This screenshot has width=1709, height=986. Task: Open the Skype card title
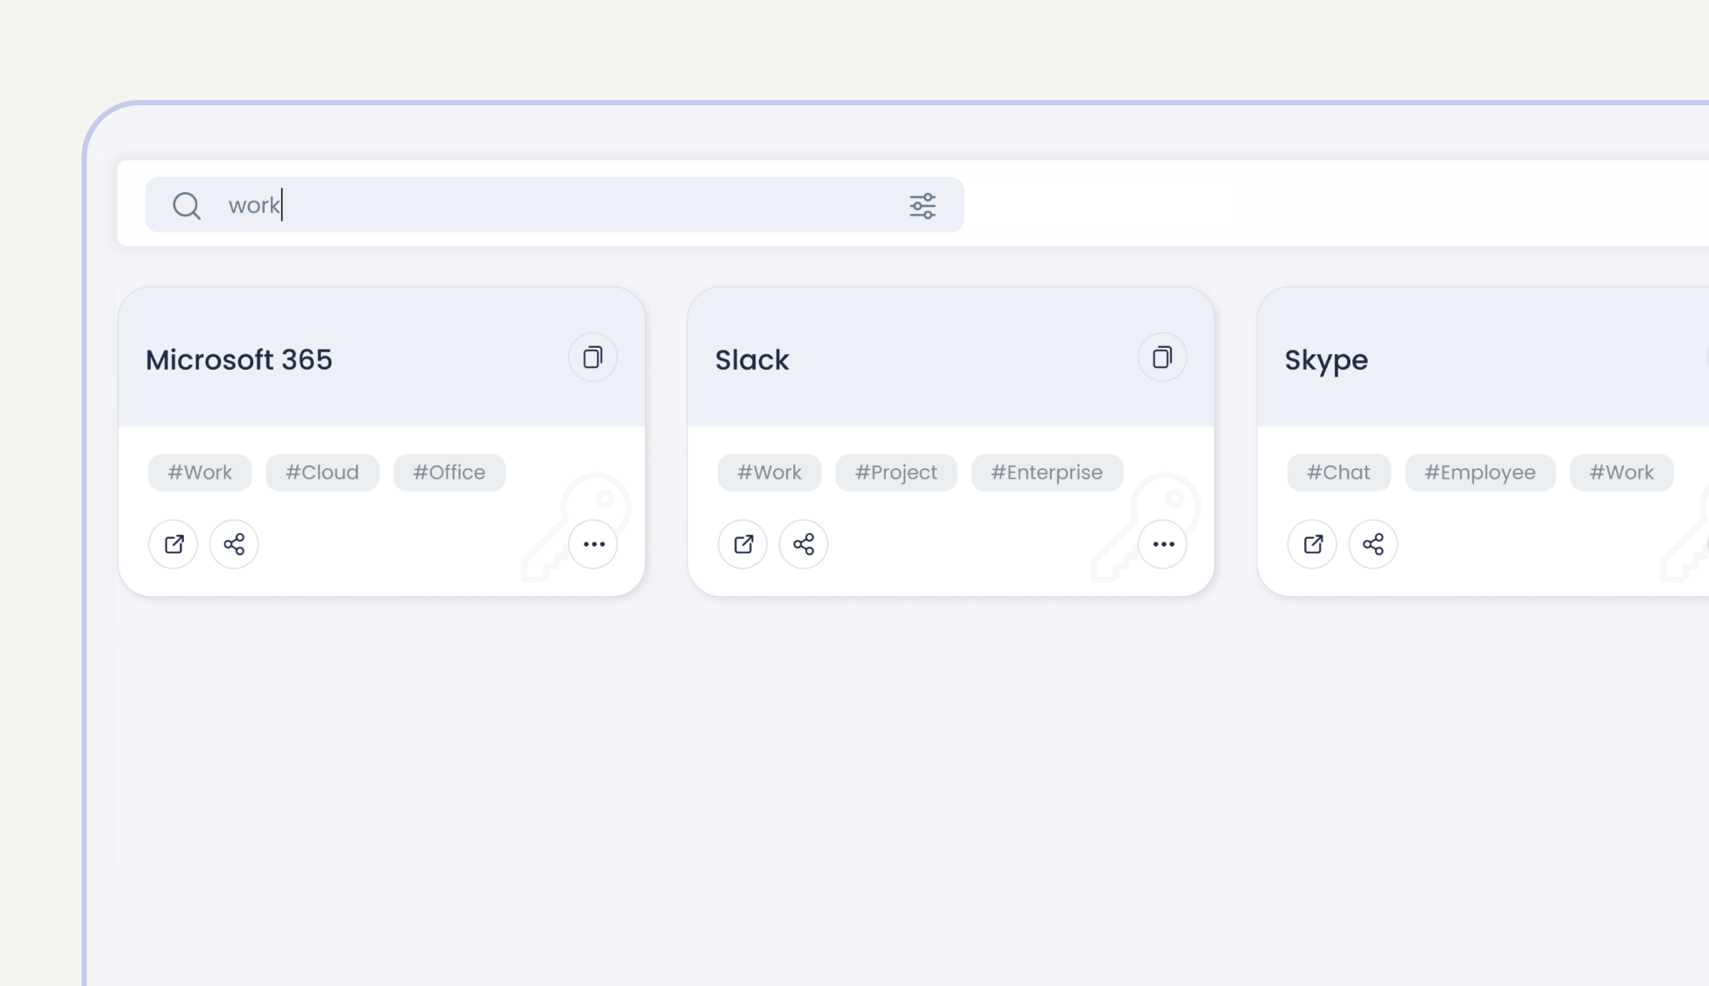1326,361
